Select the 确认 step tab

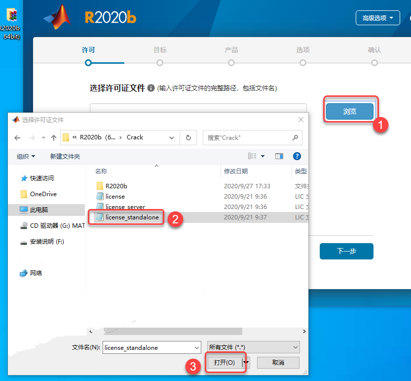(374, 50)
